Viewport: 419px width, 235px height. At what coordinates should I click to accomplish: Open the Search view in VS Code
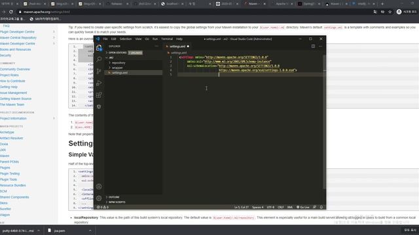click(99, 59)
